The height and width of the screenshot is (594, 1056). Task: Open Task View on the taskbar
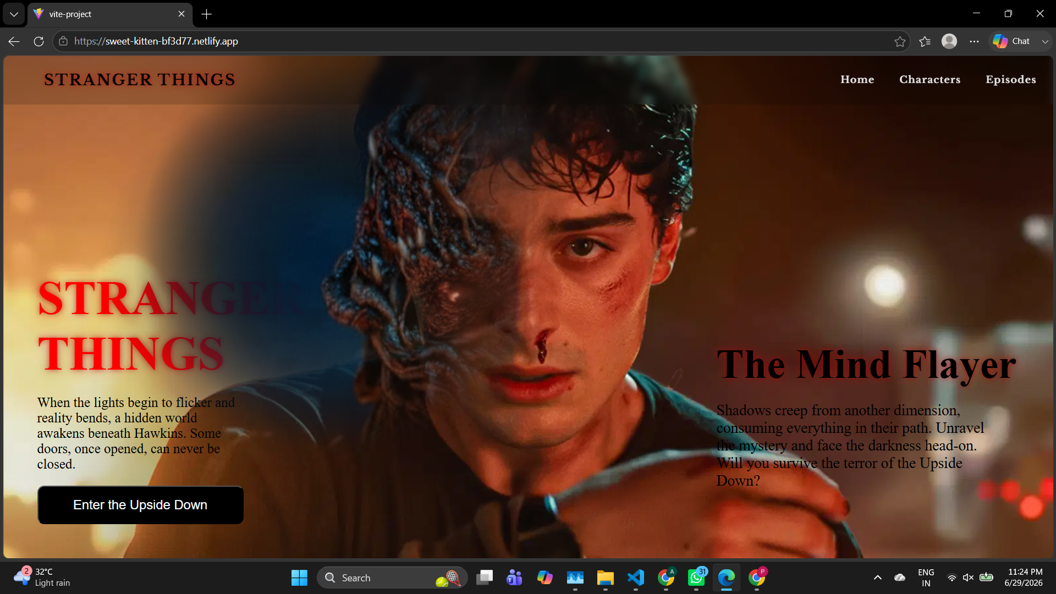(x=484, y=577)
